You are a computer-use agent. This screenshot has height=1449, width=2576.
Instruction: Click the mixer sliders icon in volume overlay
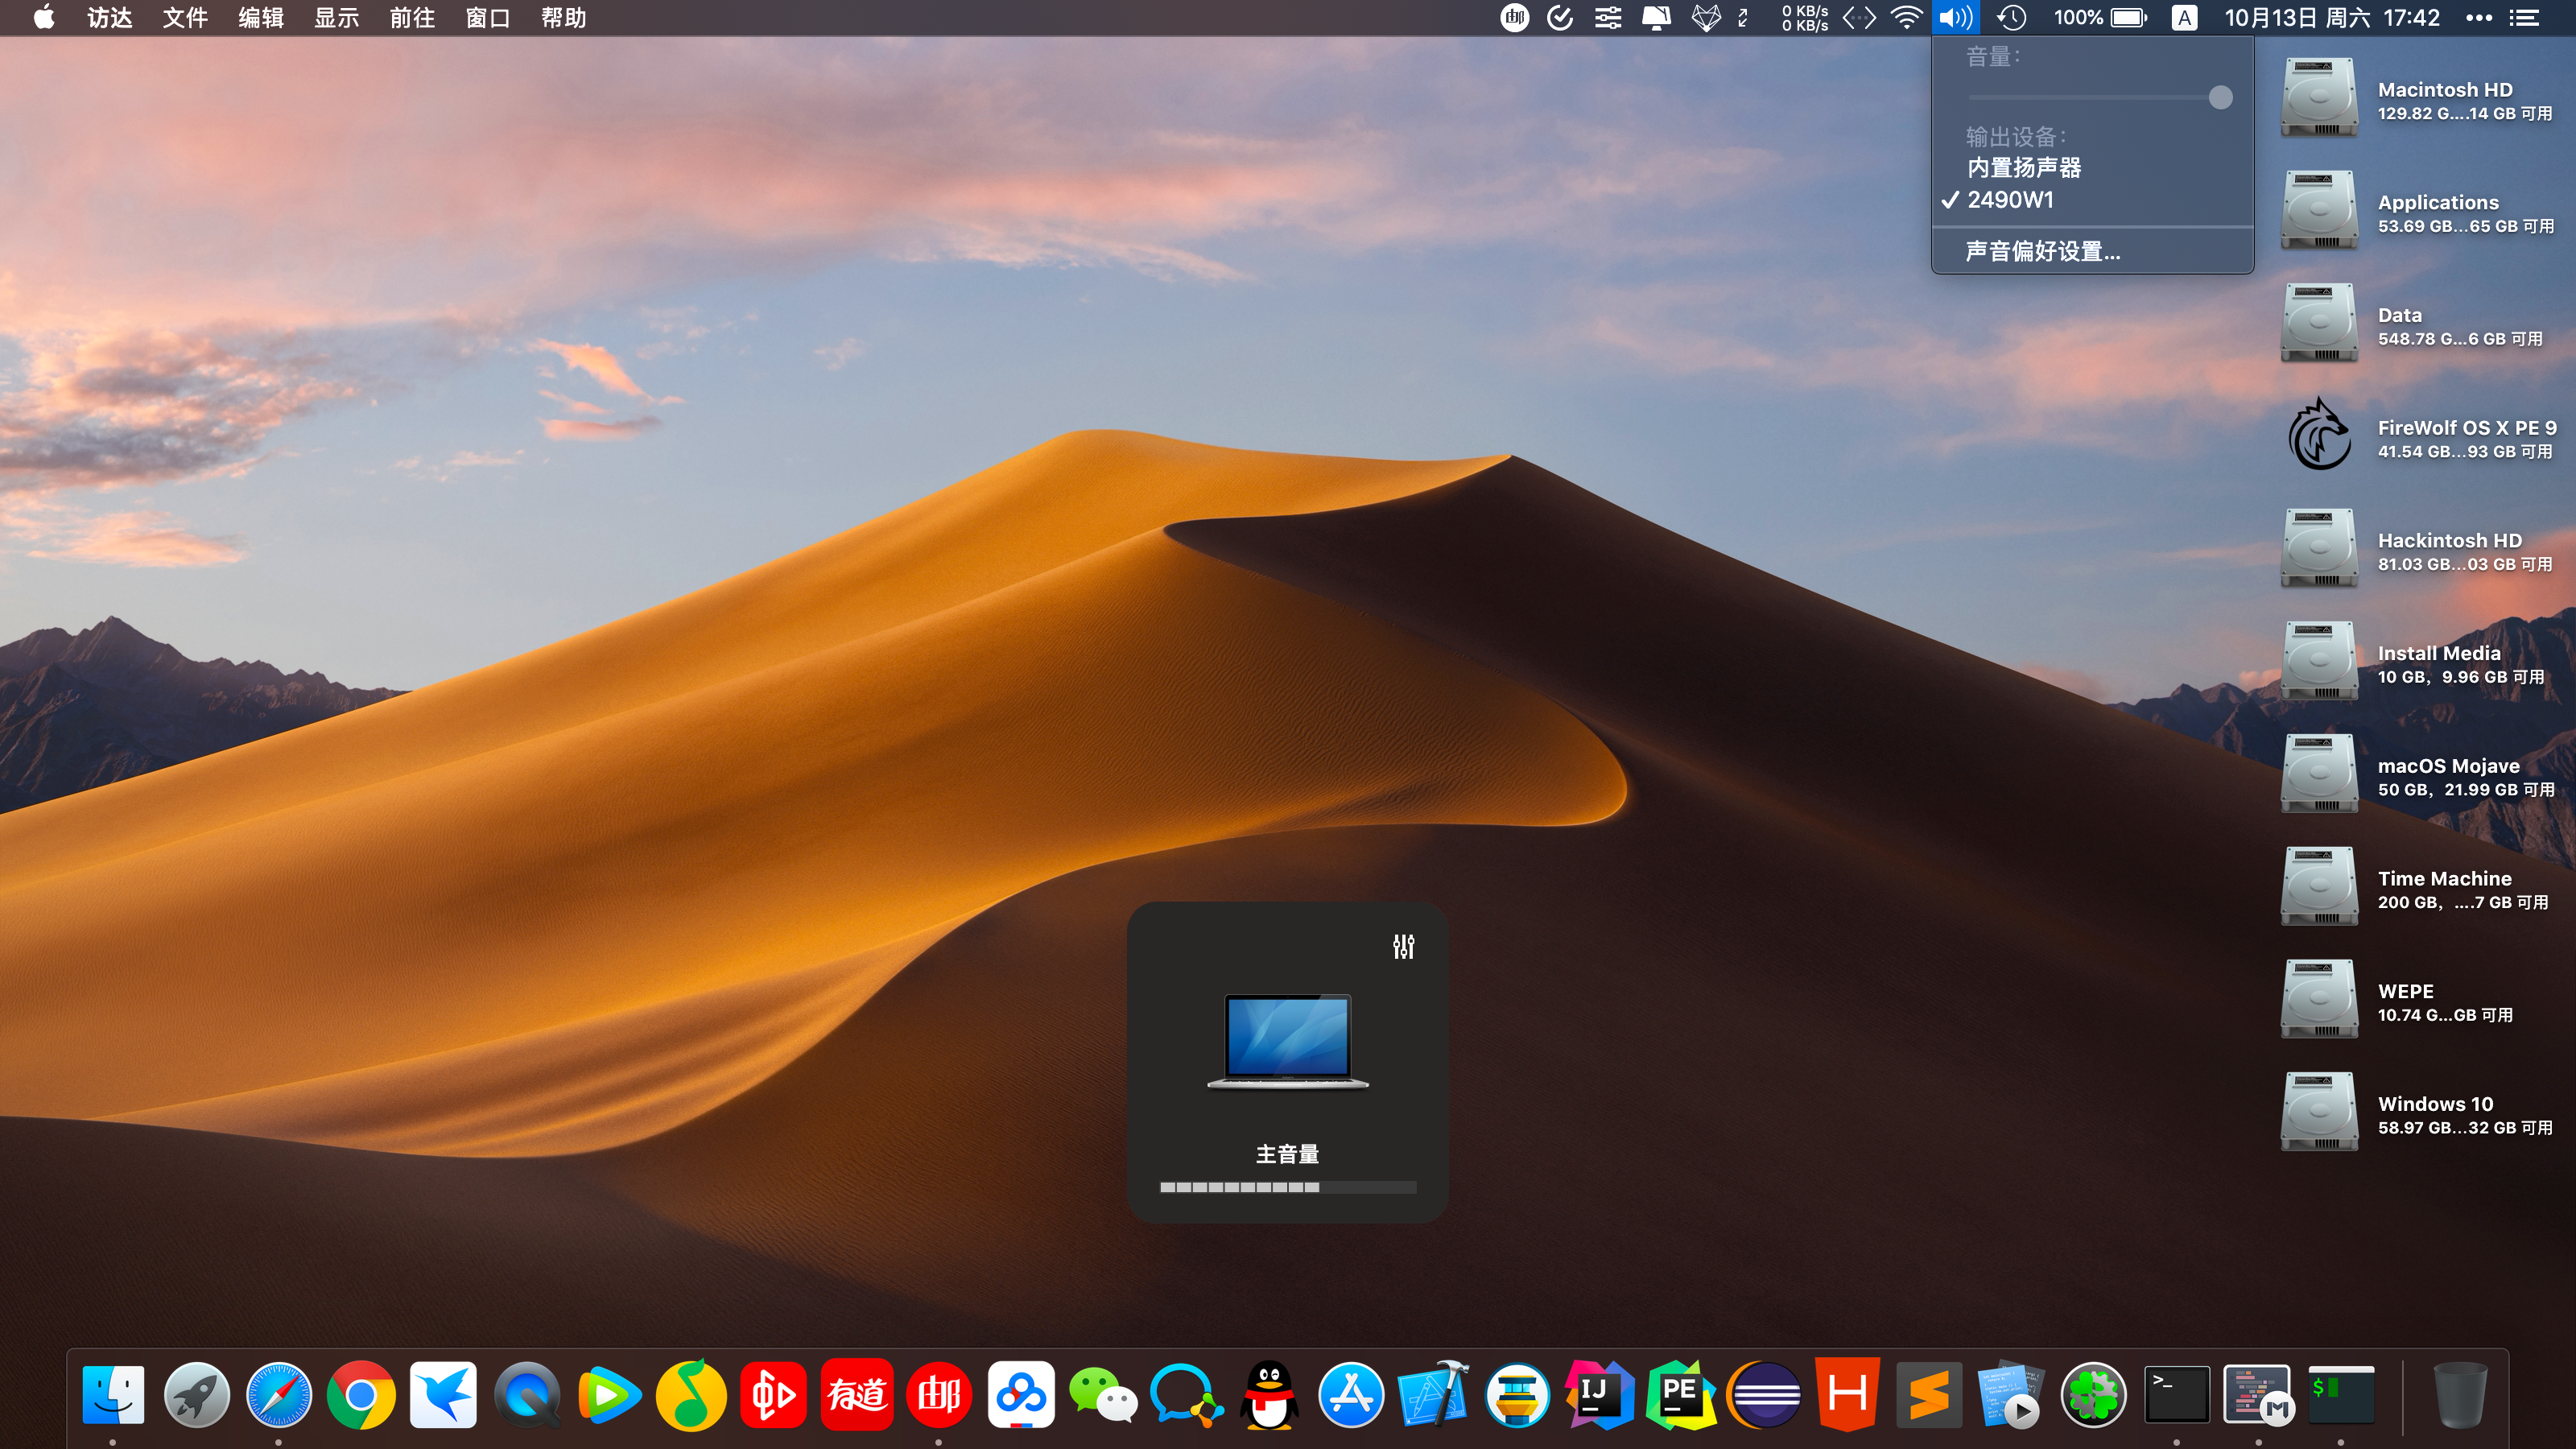point(1403,946)
